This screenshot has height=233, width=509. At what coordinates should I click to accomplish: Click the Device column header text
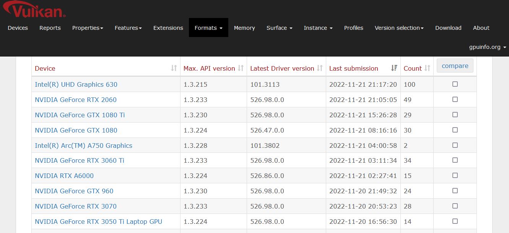point(45,68)
